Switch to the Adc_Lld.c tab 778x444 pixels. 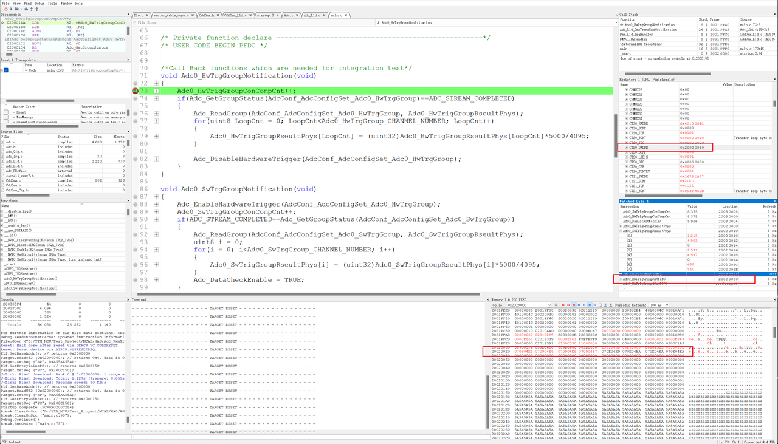click(312, 15)
